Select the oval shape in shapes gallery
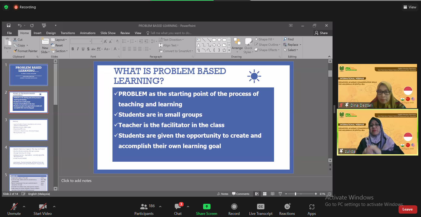Screen dimensions: 421x217 coord(219,40)
